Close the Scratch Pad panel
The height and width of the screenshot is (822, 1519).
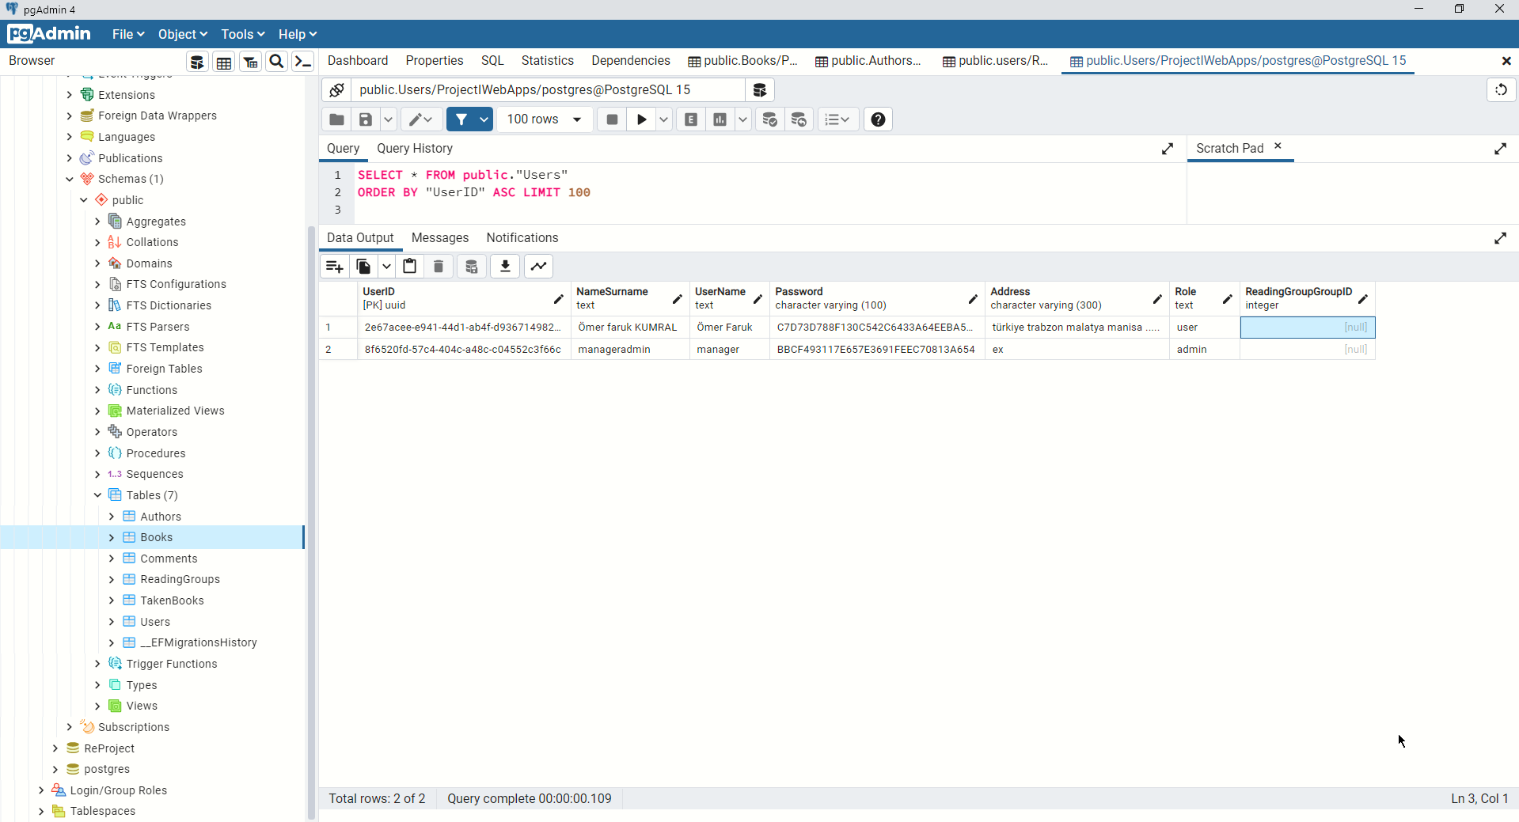pos(1278,146)
